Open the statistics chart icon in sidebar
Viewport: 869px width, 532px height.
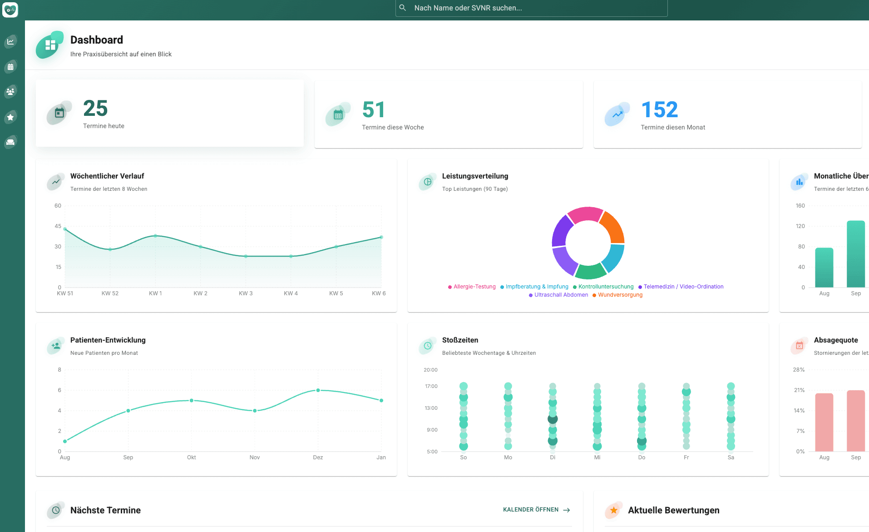click(x=11, y=41)
